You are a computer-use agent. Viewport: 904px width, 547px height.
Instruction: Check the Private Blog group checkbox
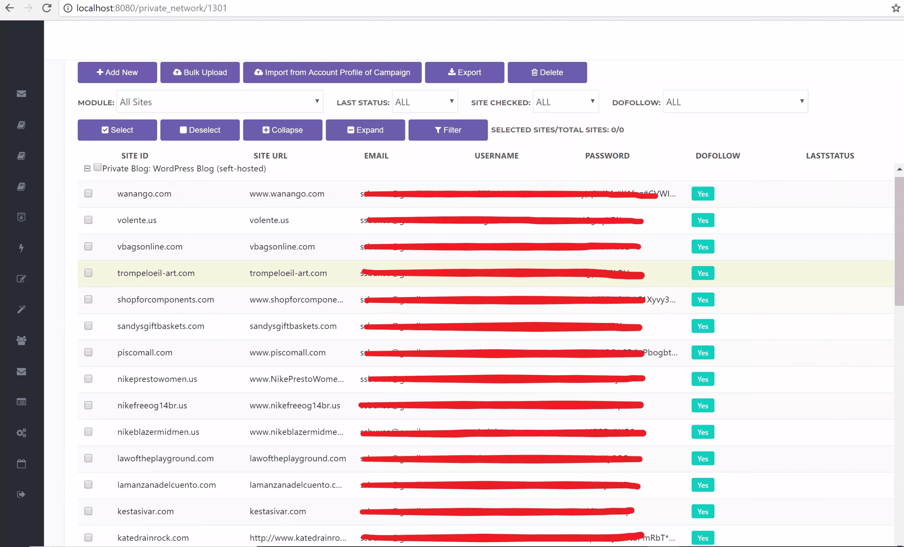(97, 167)
